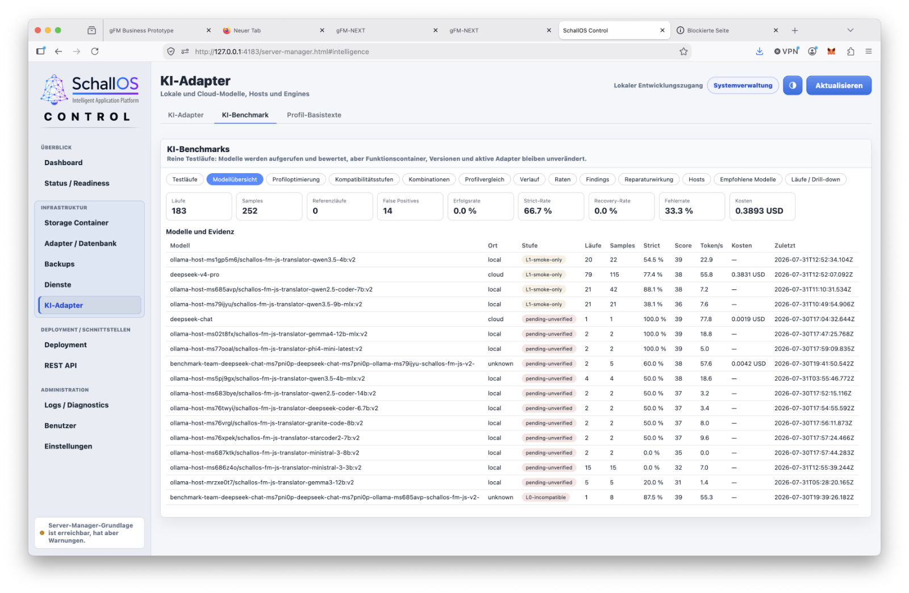Open the extensions puzzle icon
This screenshot has width=909, height=593.
[850, 51]
